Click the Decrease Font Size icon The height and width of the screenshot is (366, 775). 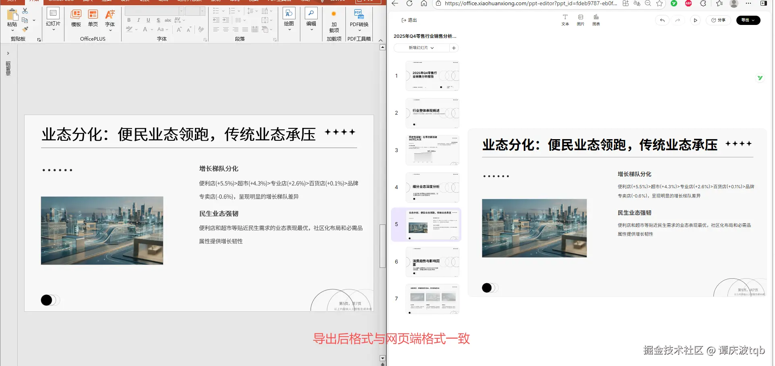tap(189, 29)
